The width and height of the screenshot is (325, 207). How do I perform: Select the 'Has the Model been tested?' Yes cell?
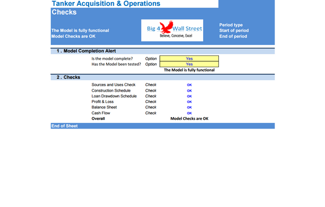pyautogui.click(x=189, y=64)
